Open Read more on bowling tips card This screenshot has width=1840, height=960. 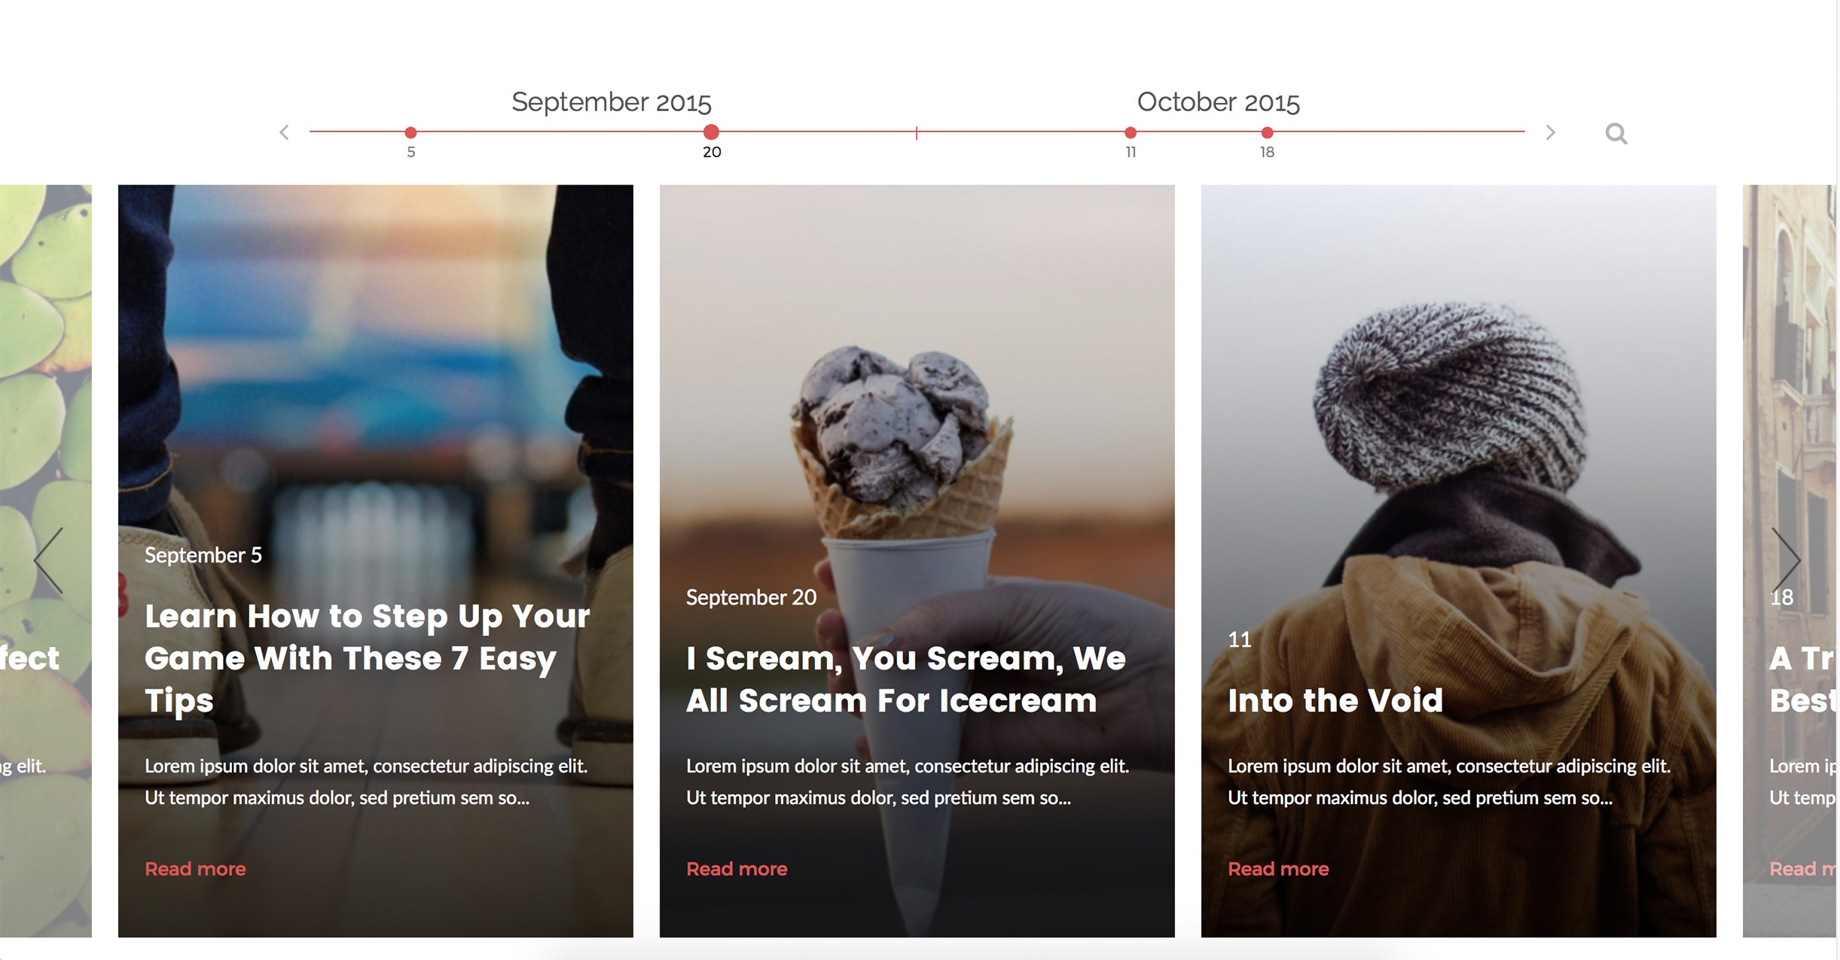tap(195, 869)
